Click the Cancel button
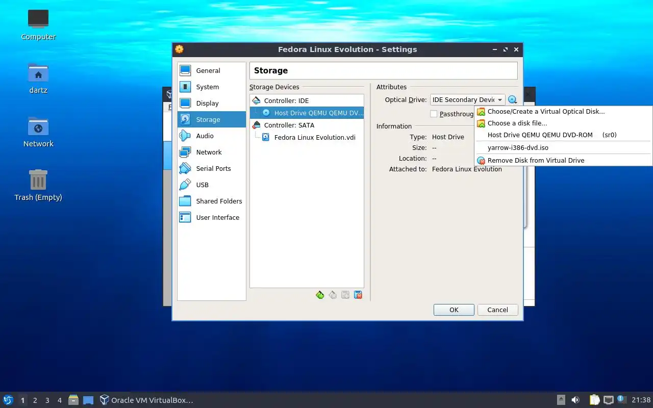 (x=497, y=310)
